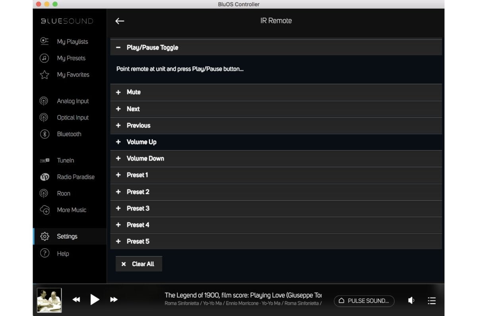Collapse the Play/Pause Toggle section
Screen dimensions: 477x316
[276, 47]
